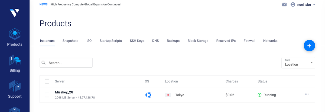325x112 pixels.
Task: Open the three-dot menu for Misskey_2G
Action: pos(307,94)
